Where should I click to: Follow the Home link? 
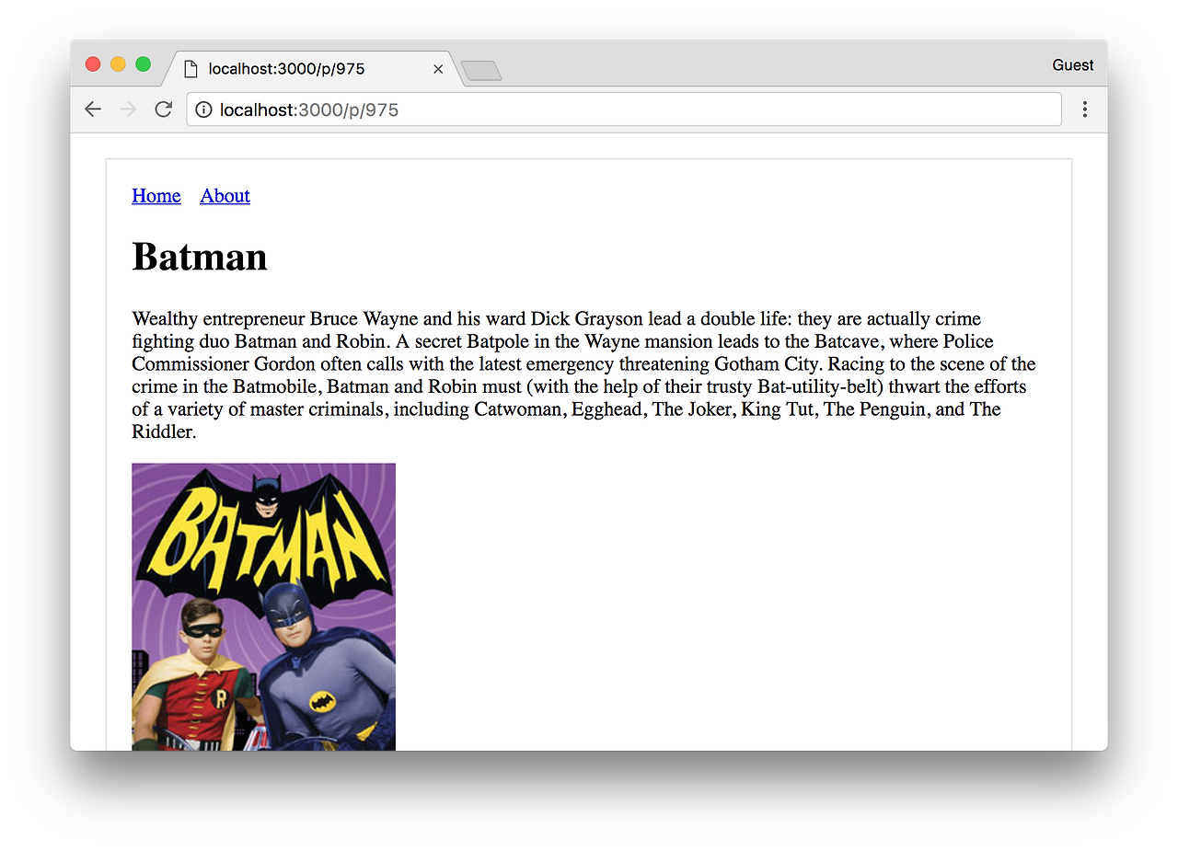[156, 195]
